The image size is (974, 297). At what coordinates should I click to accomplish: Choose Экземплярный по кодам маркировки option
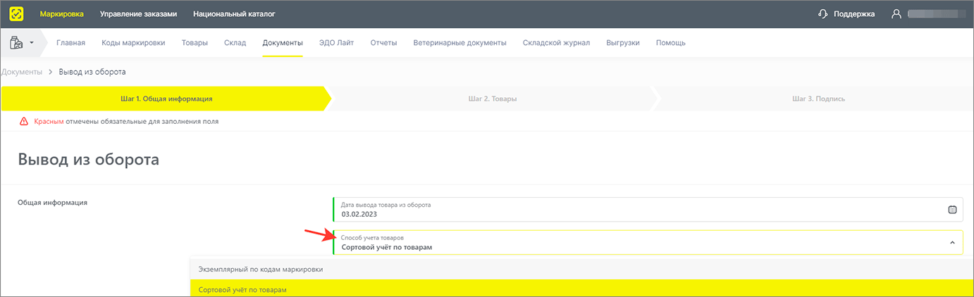click(x=582, y=269)
